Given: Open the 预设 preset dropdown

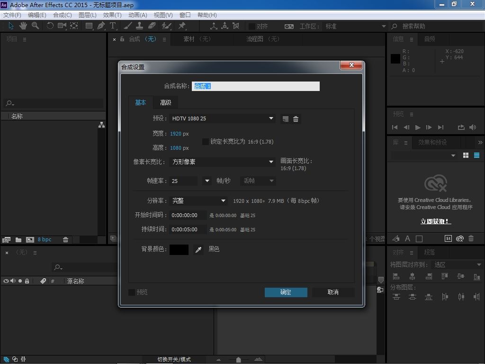Looking at the screenshot, I should tap(222, 118).
